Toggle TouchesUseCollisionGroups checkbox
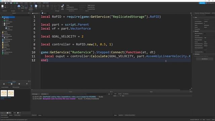215x121 pixels. tap(205, 52)
